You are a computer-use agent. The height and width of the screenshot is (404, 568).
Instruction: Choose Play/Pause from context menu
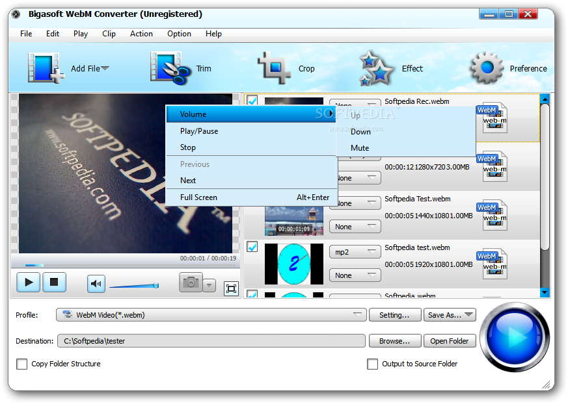251,131
